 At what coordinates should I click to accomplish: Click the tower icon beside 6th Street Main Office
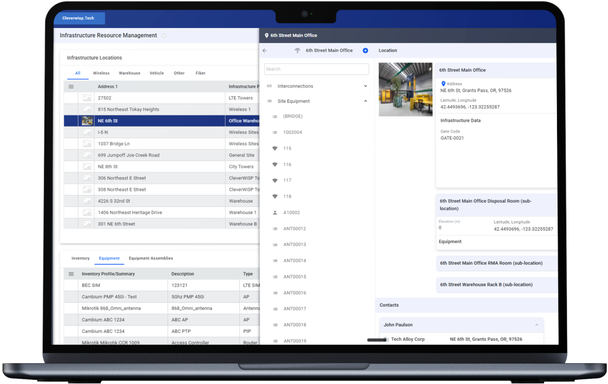tap(297, 51)
